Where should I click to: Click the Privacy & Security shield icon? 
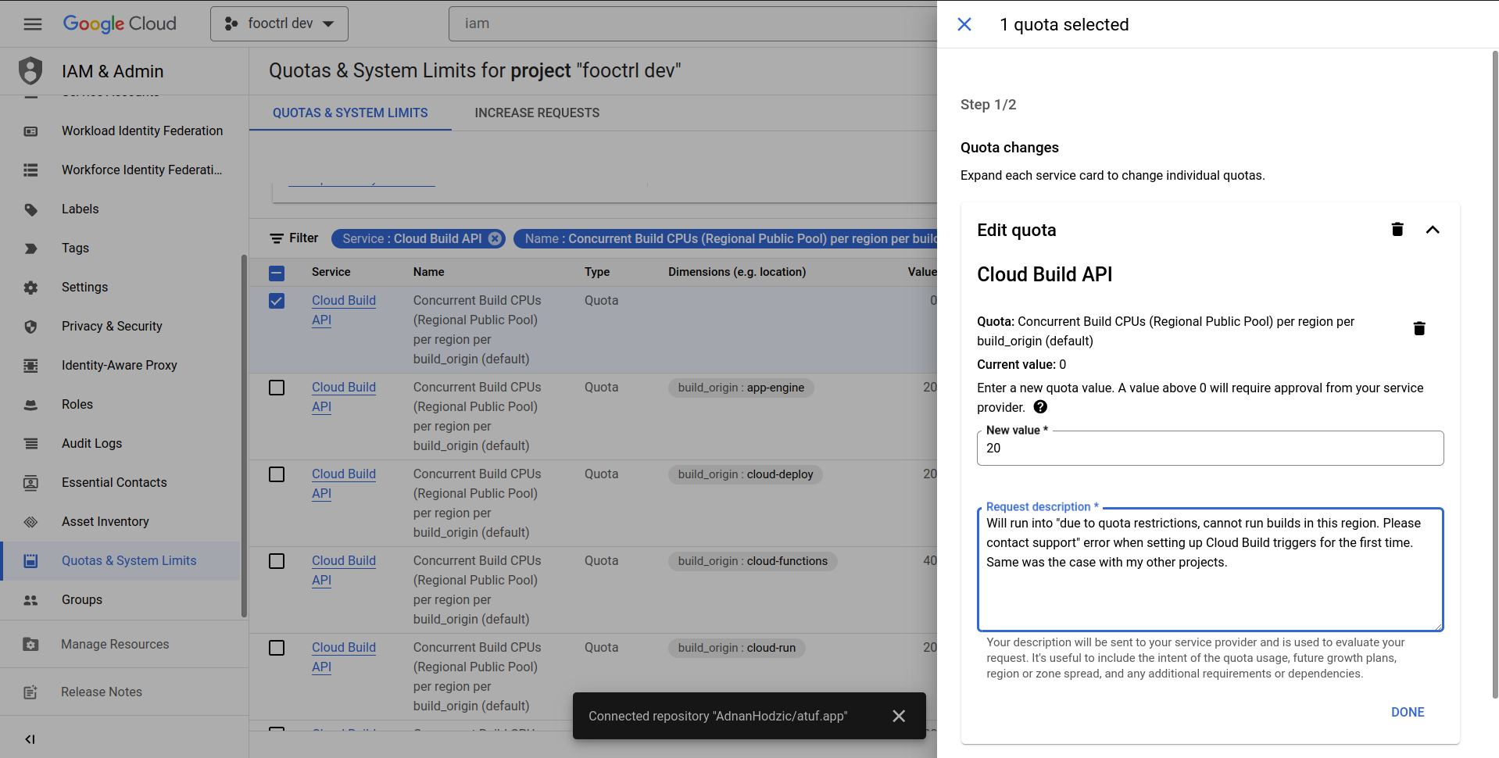point(30,327)
